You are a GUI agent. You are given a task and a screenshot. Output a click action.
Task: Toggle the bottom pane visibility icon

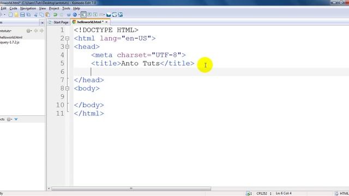coord(89,15)
